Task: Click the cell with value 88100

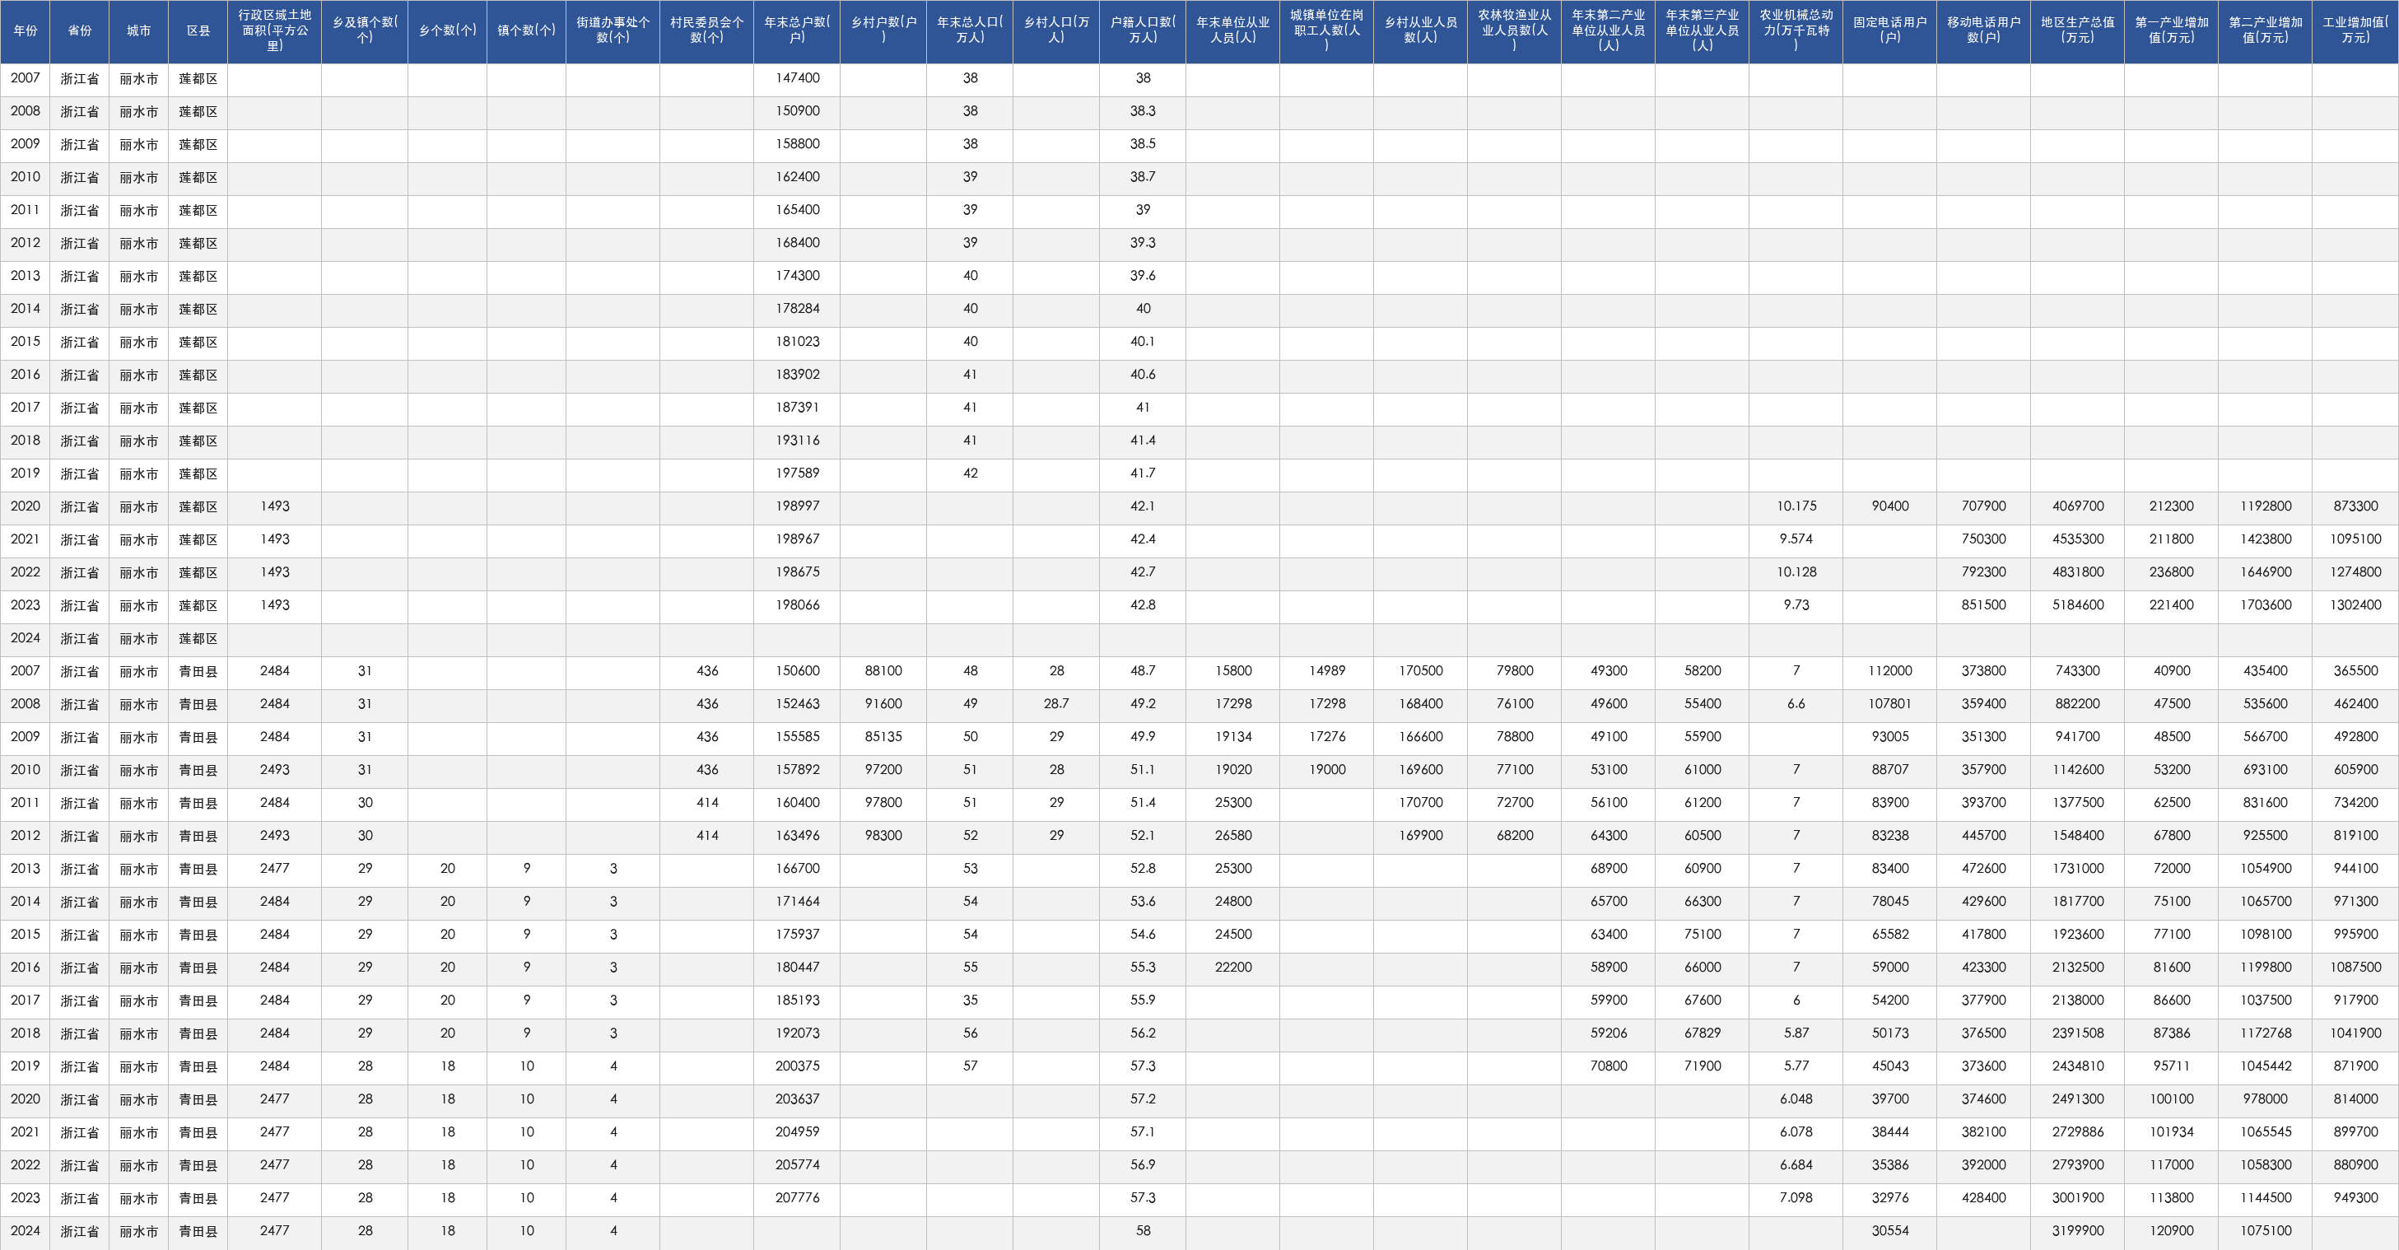Action: (x=884, y=672)
